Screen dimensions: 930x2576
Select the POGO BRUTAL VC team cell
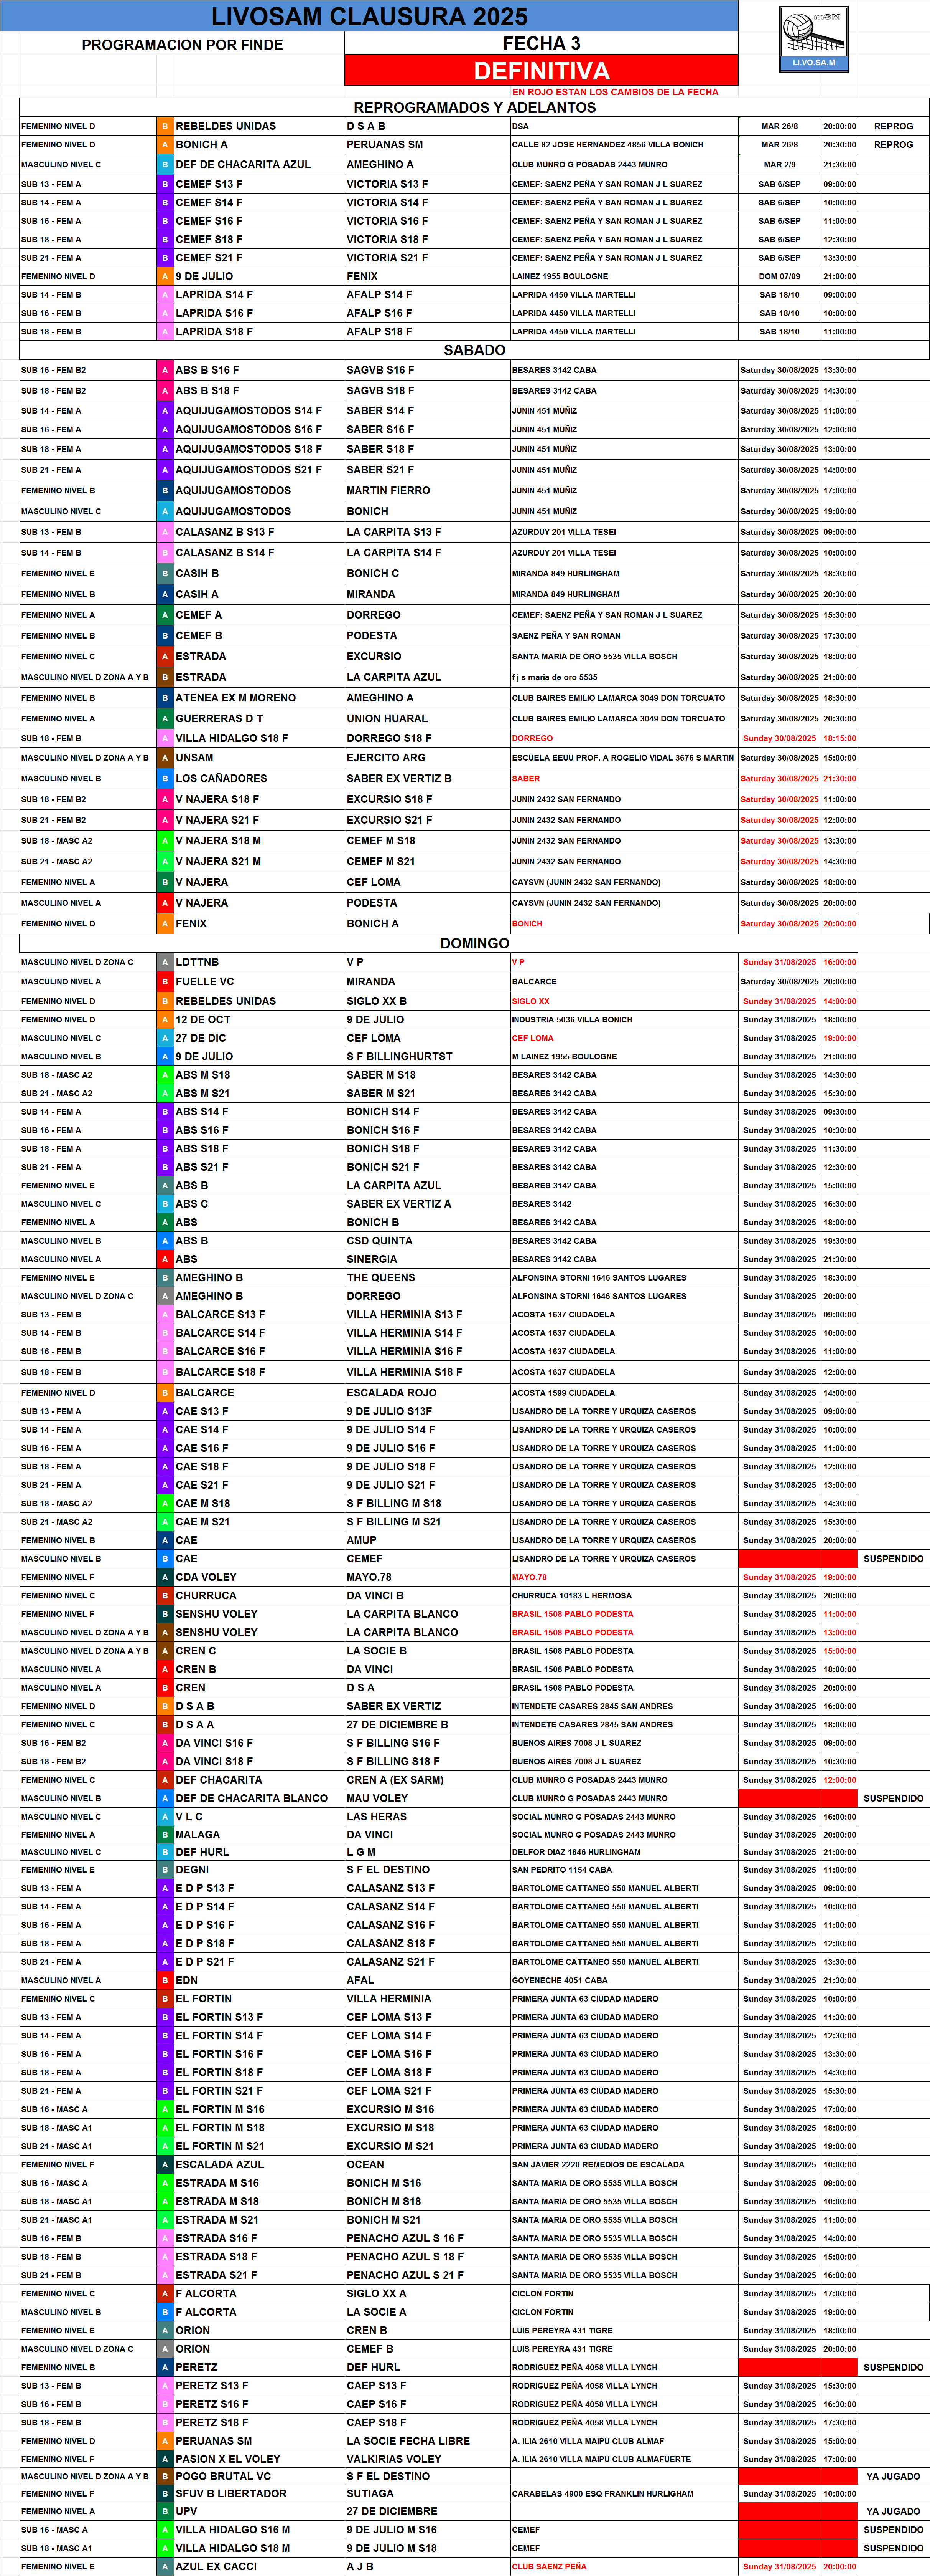(x=223, y=2476)
